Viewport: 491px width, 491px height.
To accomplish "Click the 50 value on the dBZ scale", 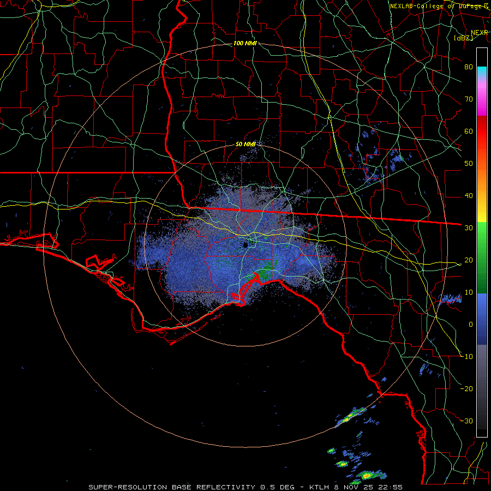I will pyautogui.click(x=469, y=164).
